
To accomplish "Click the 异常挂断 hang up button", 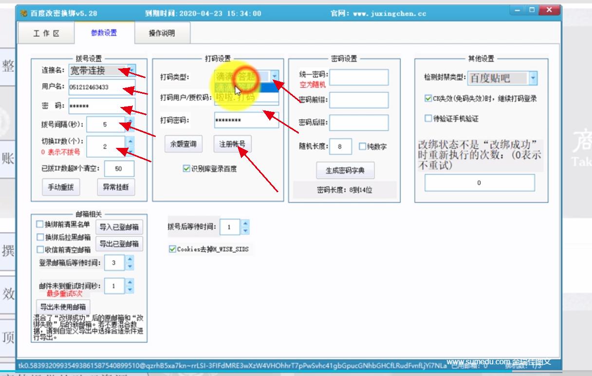I will point(116,188).
